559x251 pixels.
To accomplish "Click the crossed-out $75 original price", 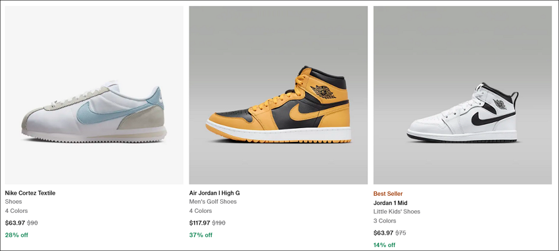I will coord(401,233).
